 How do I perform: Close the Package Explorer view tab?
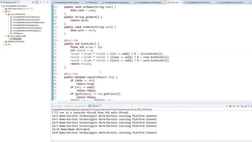pos(19,2)
